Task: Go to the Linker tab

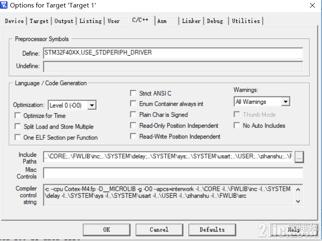Action: pyautogui.click(x=191, y=21)
